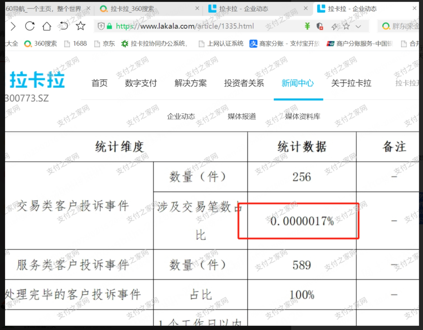The image size is (423, 330).
Task: Click the red shield extension icon
Action: [320, 26]
